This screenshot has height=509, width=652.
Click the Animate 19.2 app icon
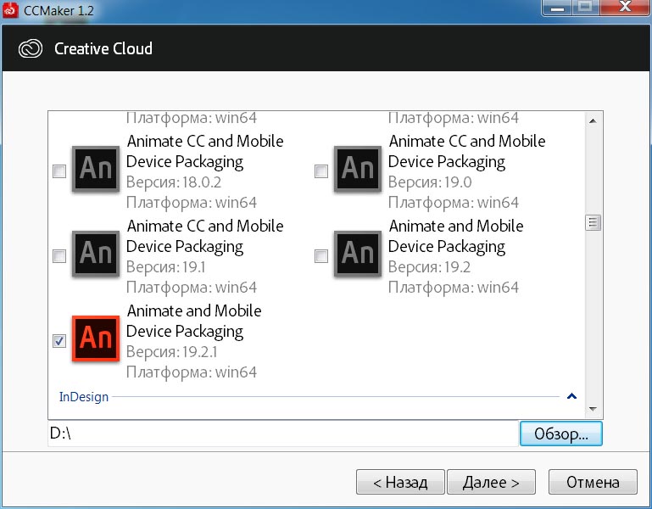(358, 254)
